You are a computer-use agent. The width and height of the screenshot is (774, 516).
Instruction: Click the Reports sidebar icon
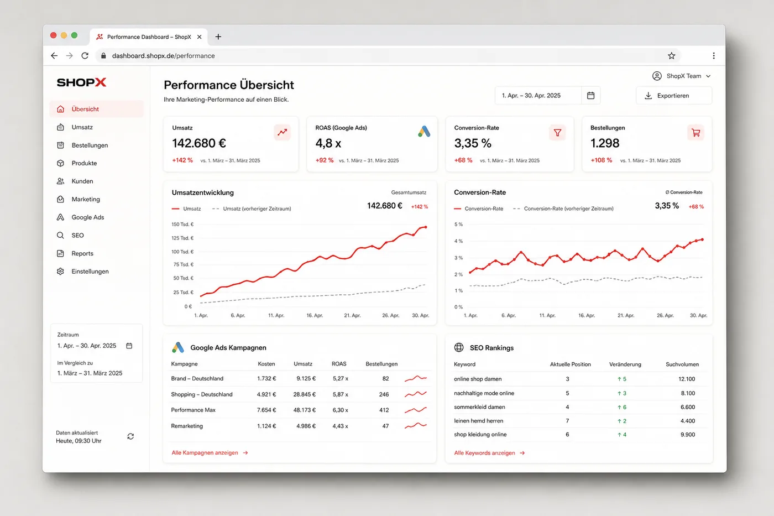click(x=60, y=253)
